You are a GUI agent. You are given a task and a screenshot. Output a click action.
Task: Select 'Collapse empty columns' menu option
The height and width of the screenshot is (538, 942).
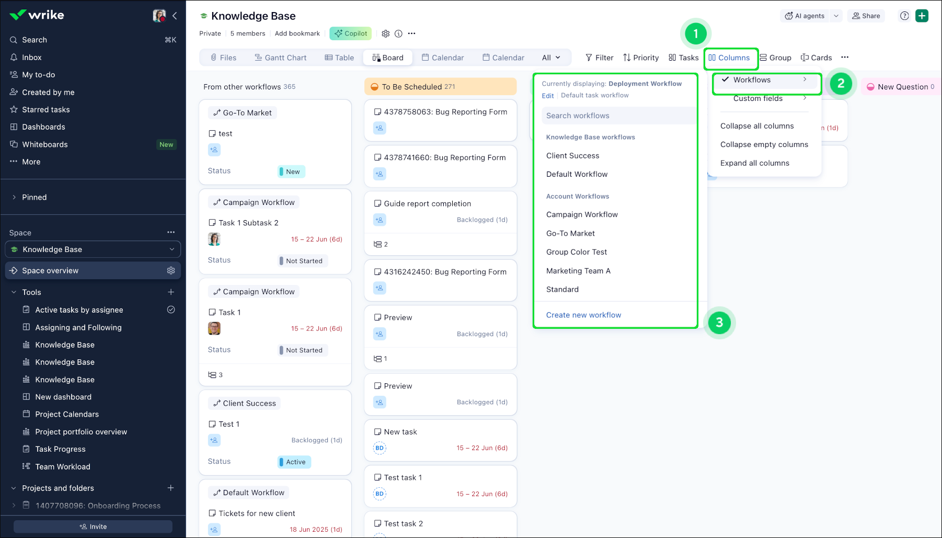click(x=764, y=144)
